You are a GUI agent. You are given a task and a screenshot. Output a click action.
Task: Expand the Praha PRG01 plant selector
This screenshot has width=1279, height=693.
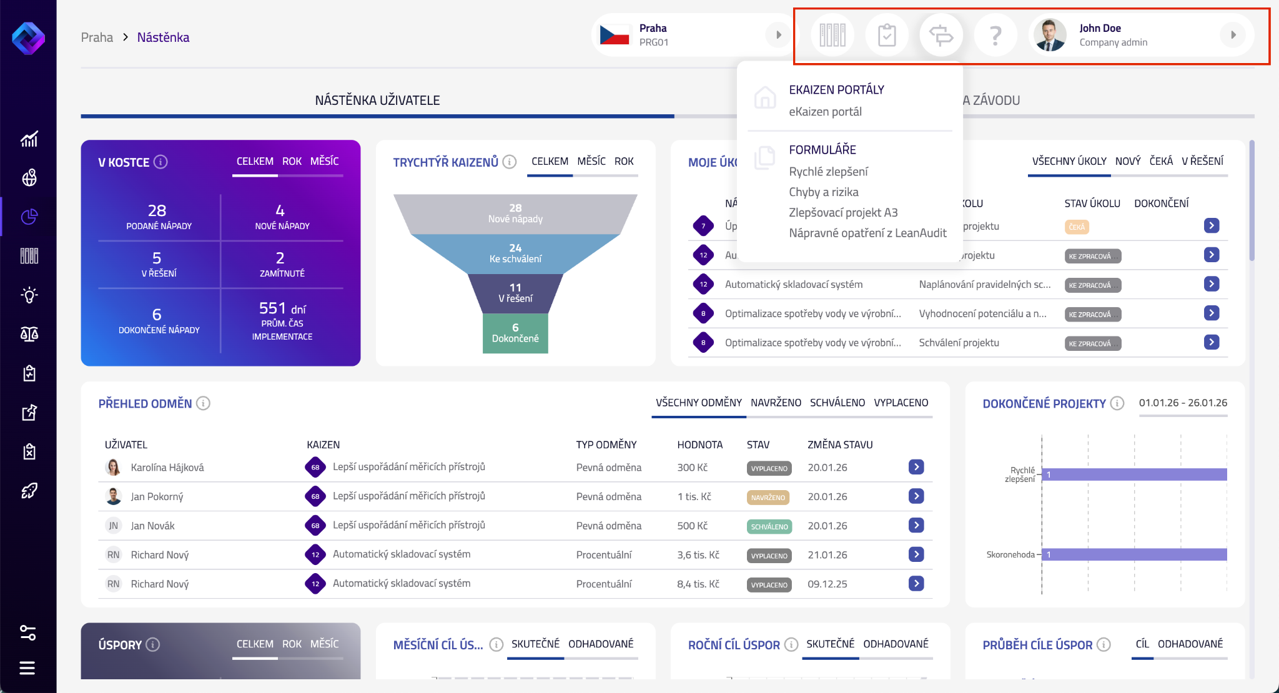(778, 35)
